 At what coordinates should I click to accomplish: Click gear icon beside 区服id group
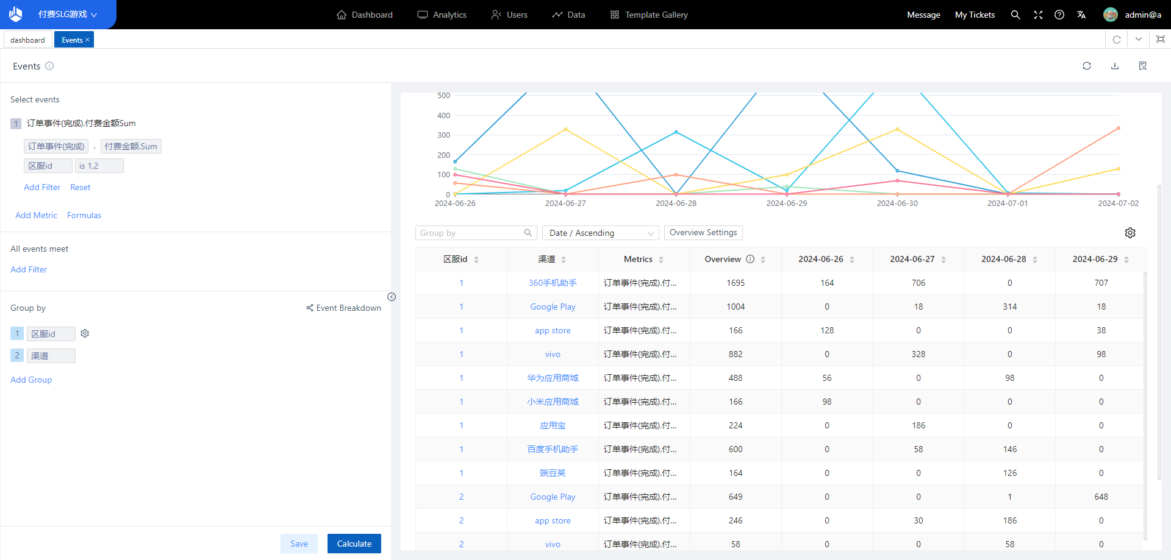point(85,333)
